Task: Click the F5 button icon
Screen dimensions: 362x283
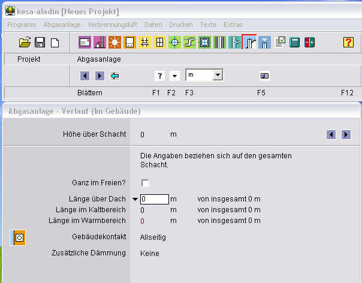Action: click(x=264, y=76)
